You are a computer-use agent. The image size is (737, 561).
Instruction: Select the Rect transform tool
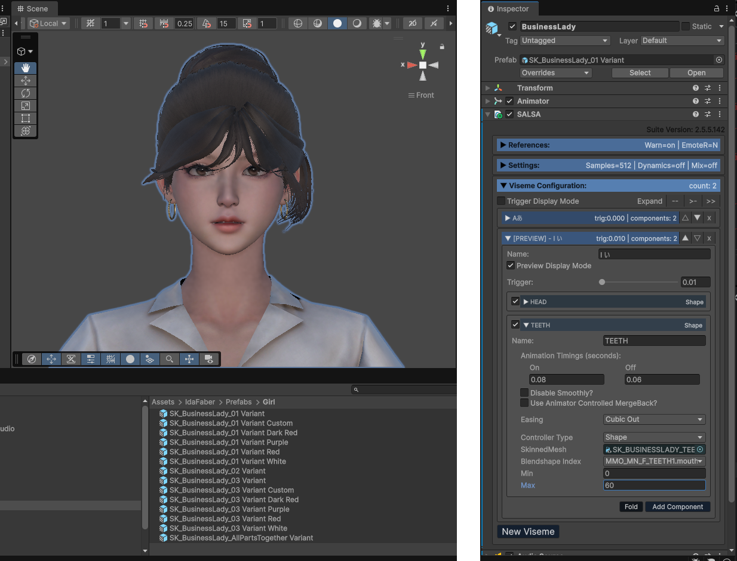click(25, 118)
